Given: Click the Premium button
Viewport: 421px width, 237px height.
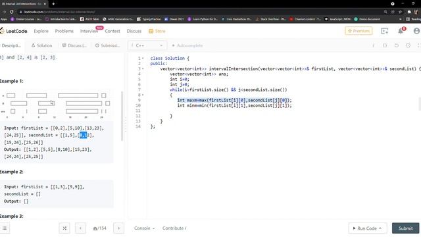Looking at the screenshot, I should click(x=359, y=31).
